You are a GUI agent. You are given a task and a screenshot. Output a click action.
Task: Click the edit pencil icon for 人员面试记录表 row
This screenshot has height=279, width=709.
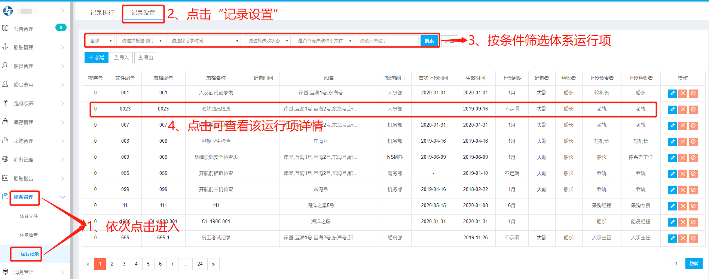click(x=672, y=93)
